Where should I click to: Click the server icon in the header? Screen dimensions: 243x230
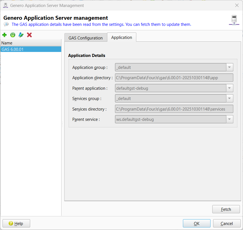coord(234,21)
